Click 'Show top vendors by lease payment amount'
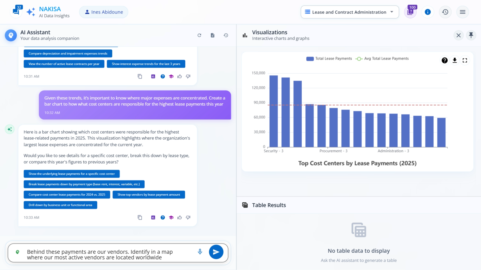Screen dimensions: 481x270 (149, 194)
